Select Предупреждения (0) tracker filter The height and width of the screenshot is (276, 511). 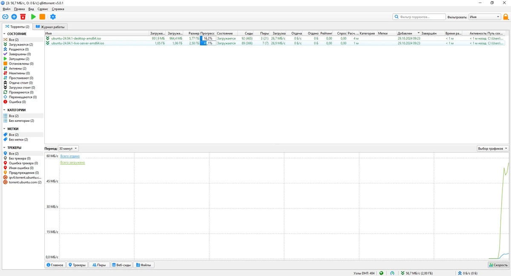point(24,173)
